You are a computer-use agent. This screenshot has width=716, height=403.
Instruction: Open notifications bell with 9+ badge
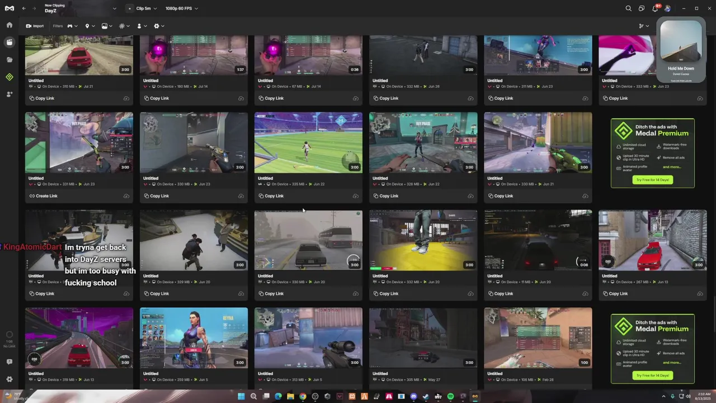coord(655,8)
